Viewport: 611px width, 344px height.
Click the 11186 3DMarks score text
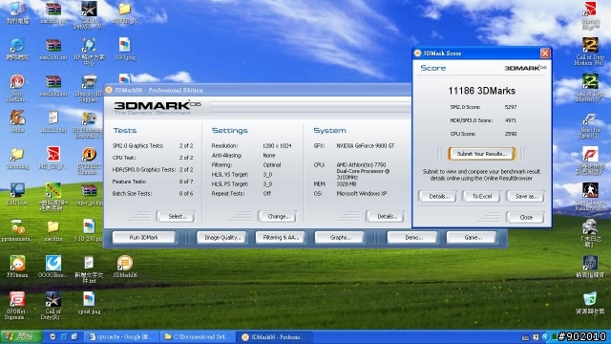tap(481, 91)
